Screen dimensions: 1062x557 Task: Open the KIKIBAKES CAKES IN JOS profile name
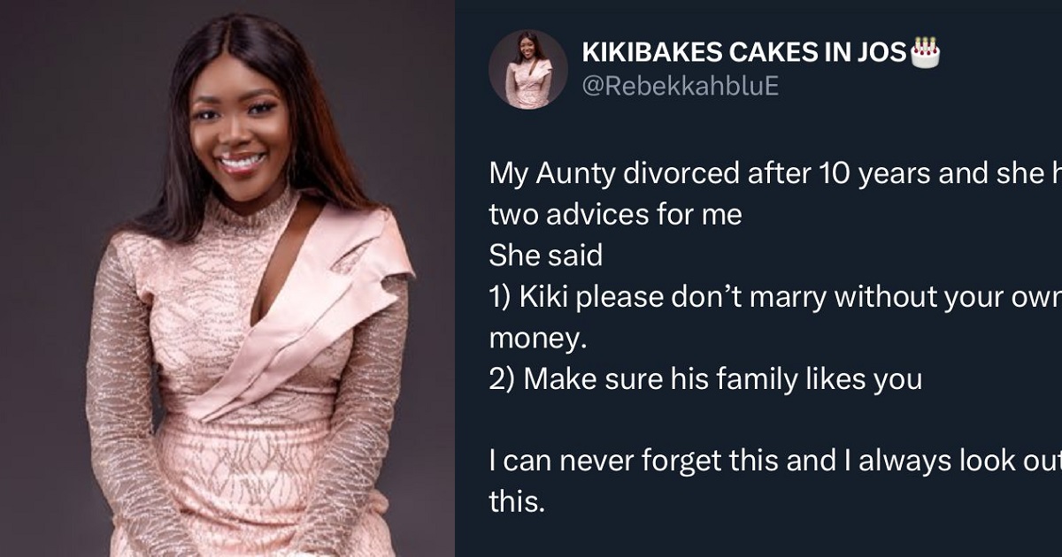click(743, 54)
